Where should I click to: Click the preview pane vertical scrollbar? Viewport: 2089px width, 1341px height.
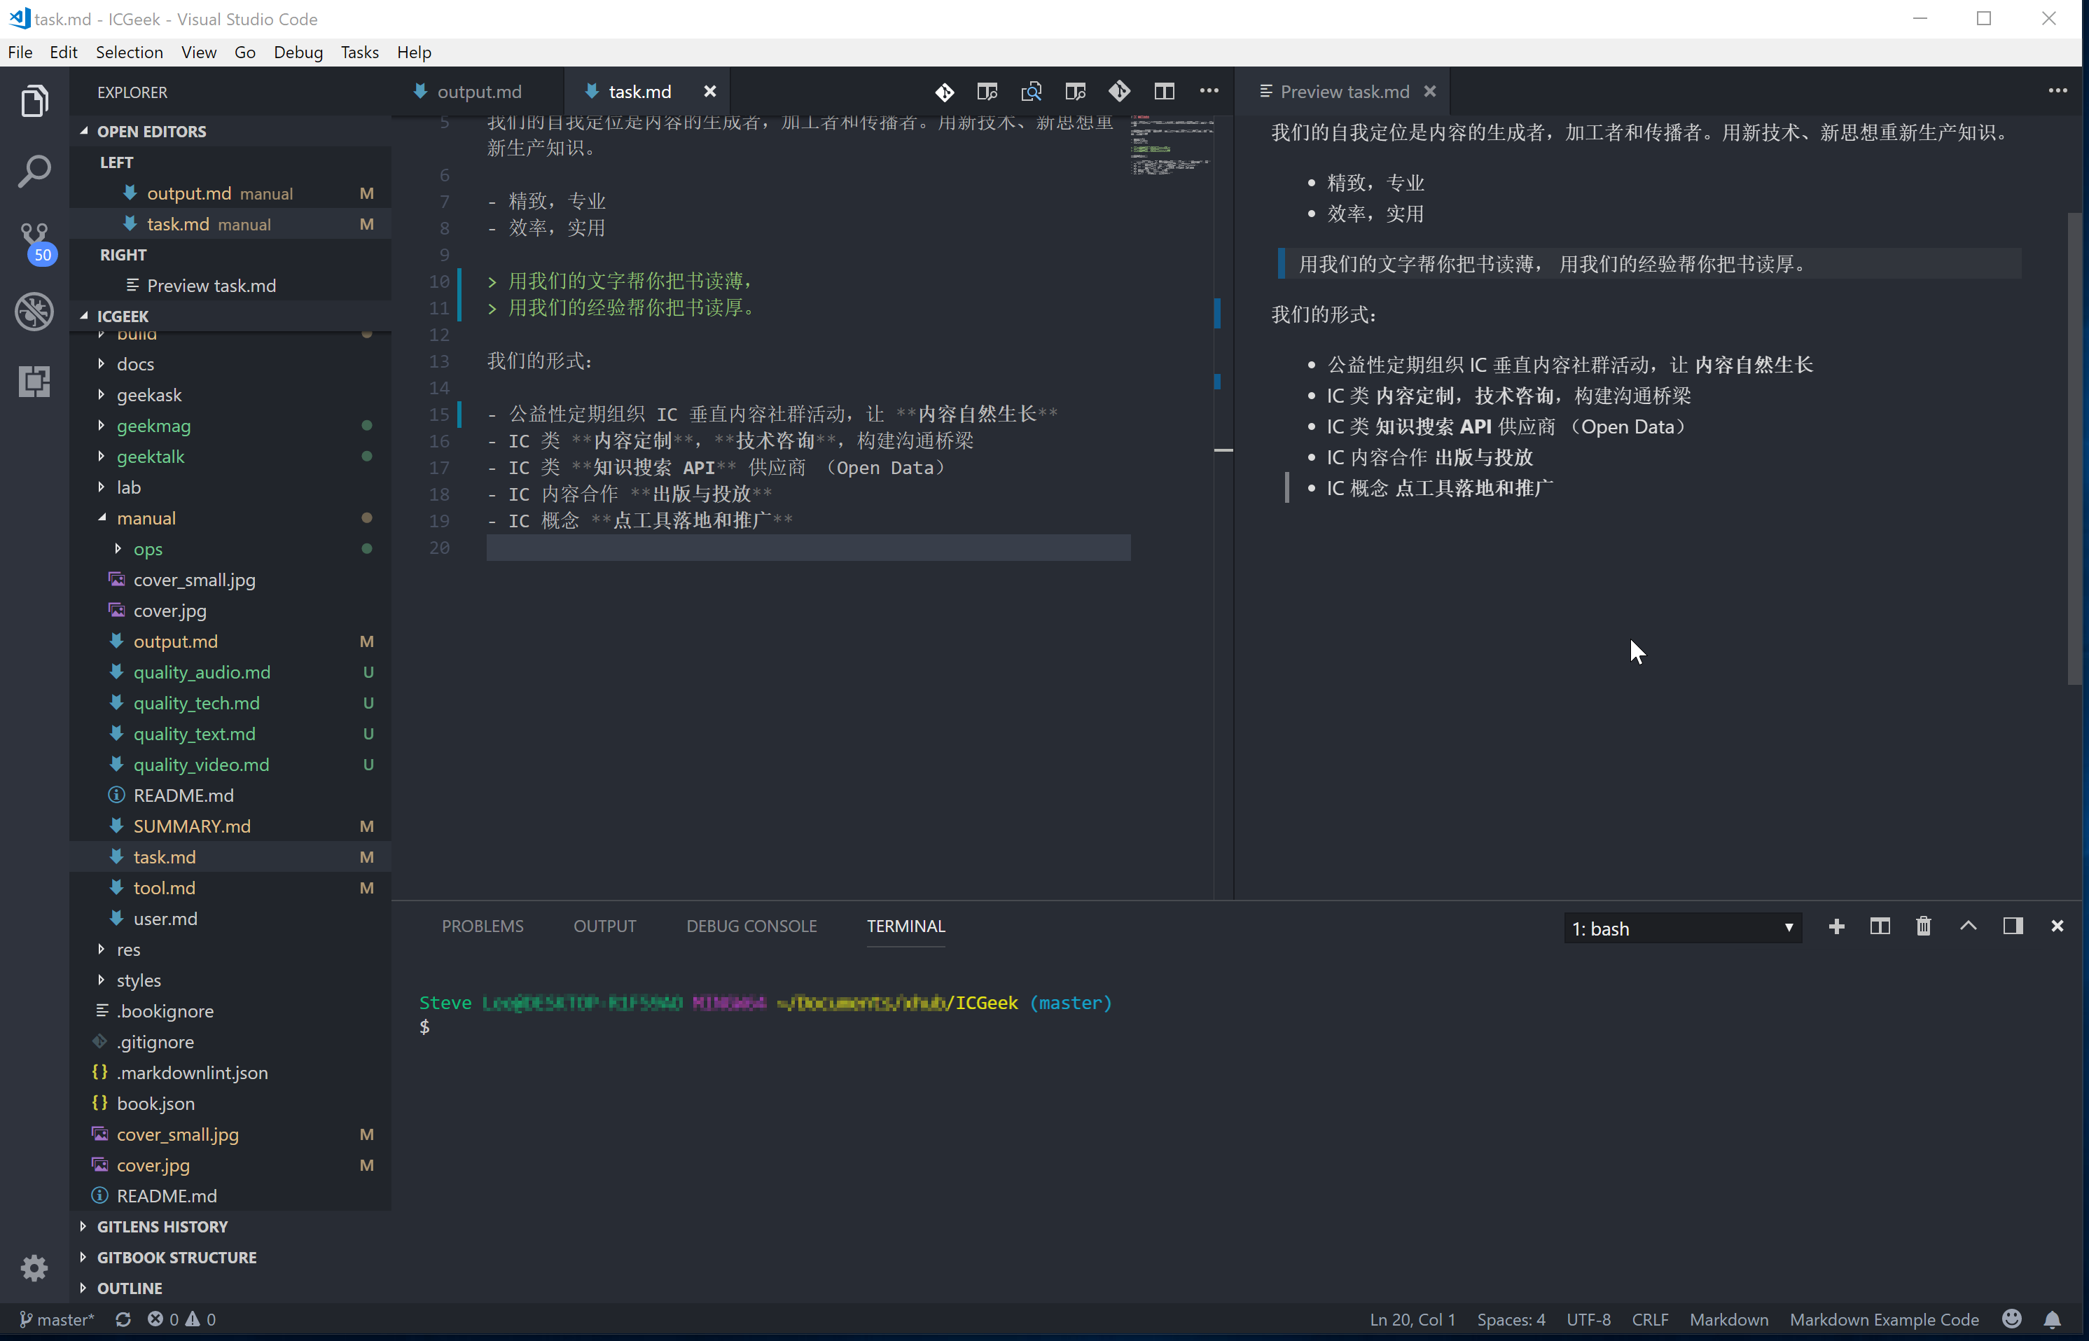click(x=2075, y=448)
